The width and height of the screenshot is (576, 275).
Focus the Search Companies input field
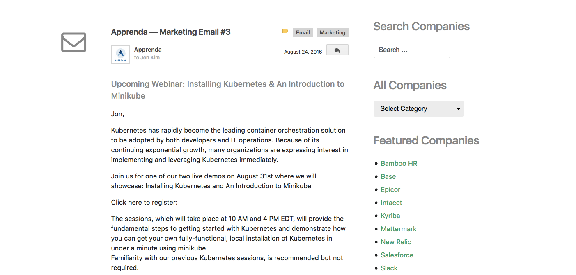(x=412, y=50)
